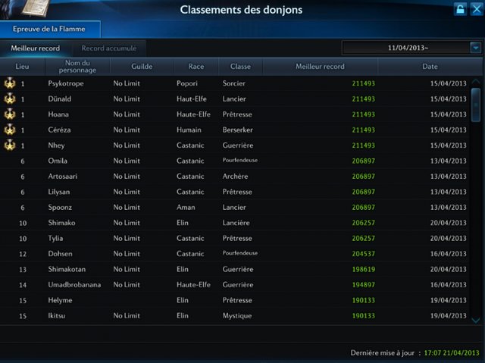Switch to the Epreuve de la Flamme tab
The width and height of the screenshot is (485, 363).
(x=48, y=29)
